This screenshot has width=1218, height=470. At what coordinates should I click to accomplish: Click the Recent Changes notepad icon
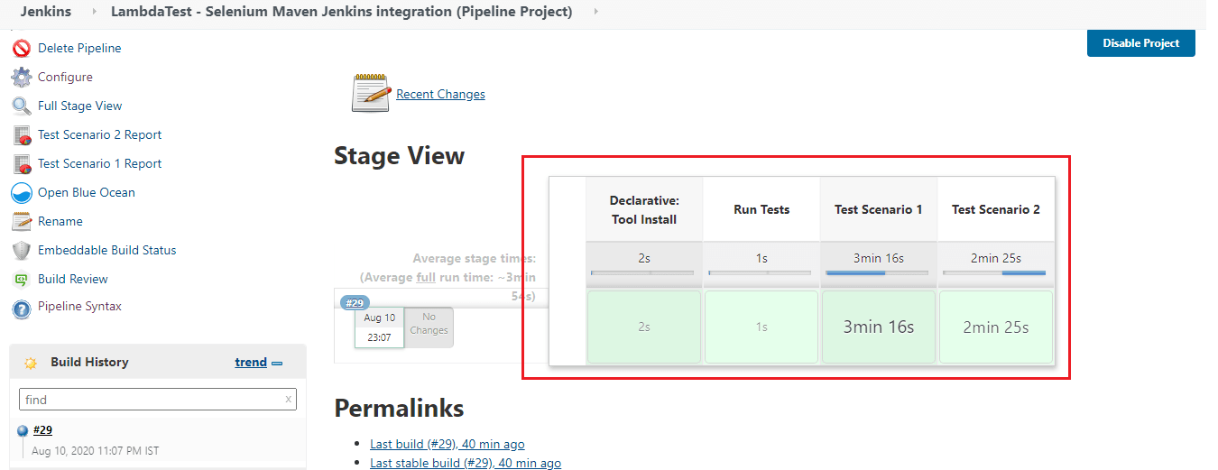click(x=370, y=93)
